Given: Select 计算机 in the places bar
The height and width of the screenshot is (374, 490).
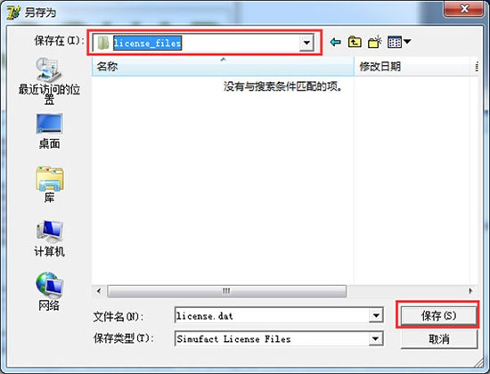Looking at the screenshot, I should pyautogui.click(x=49, y=239).
